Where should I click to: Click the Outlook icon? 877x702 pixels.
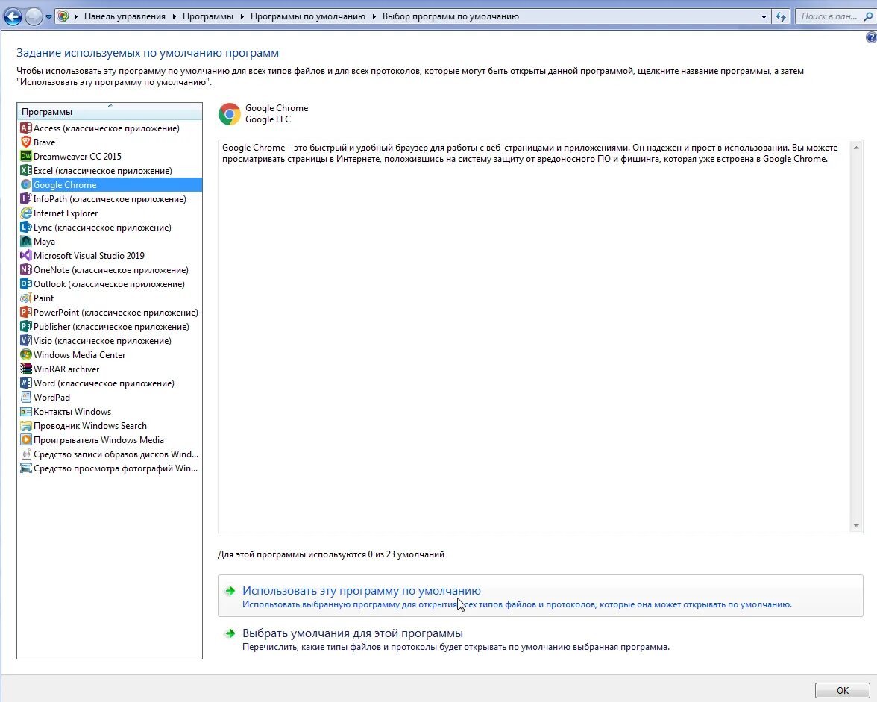pyautogui.click(x=25, y=283)
